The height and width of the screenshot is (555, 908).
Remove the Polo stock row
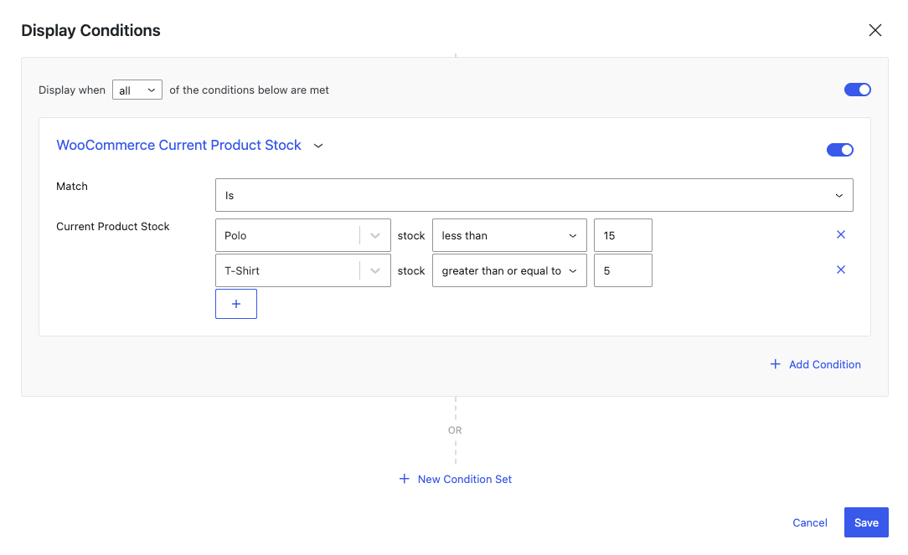pos(841,234)
